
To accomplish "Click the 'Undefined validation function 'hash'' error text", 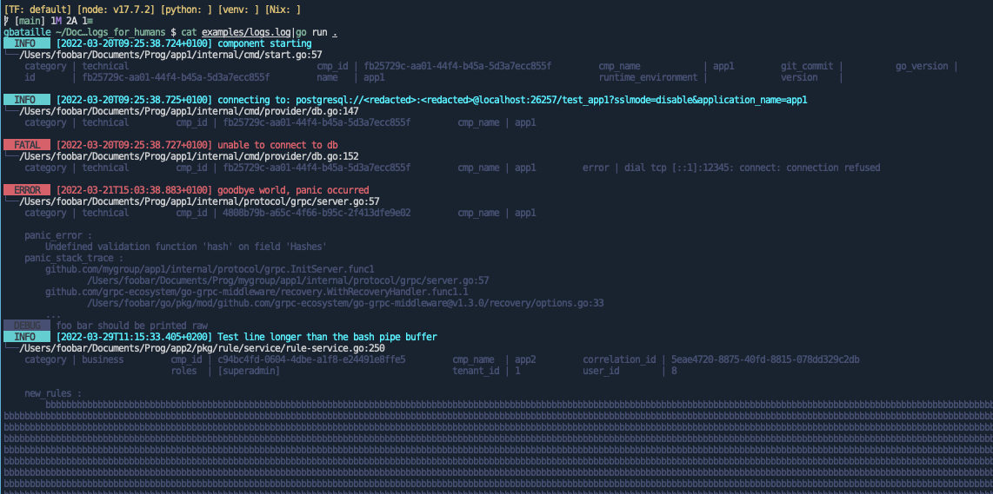I will point(186,246).
